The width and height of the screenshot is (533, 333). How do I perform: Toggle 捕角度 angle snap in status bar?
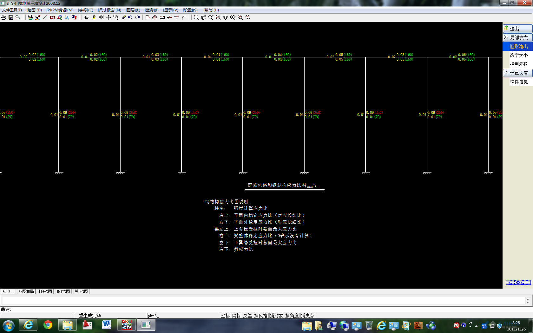(292, 316)
